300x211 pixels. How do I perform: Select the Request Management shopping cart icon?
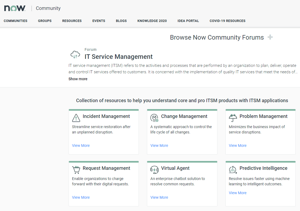[x=76, y=169]
